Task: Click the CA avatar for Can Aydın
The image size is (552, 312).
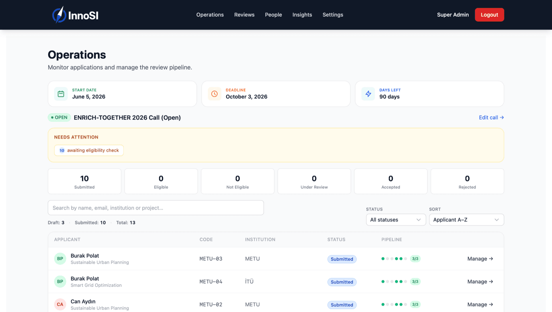Action: pyautogui.click(x=60, y=305)
